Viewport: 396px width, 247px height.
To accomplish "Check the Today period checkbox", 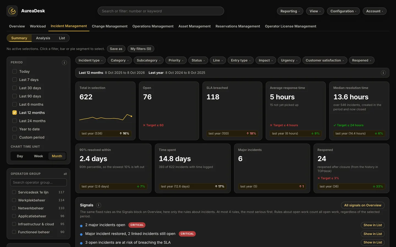I will tap(15, 71).
